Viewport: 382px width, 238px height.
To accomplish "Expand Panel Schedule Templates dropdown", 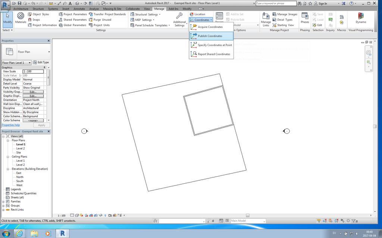I will (169, 25).
